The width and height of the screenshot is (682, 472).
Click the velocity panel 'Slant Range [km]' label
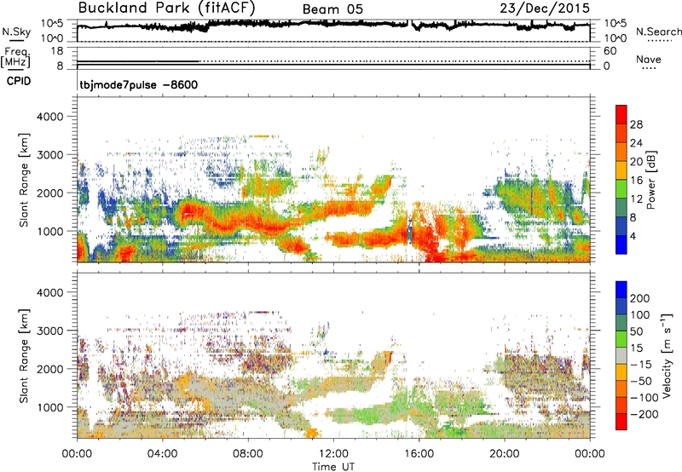(25, 355)
